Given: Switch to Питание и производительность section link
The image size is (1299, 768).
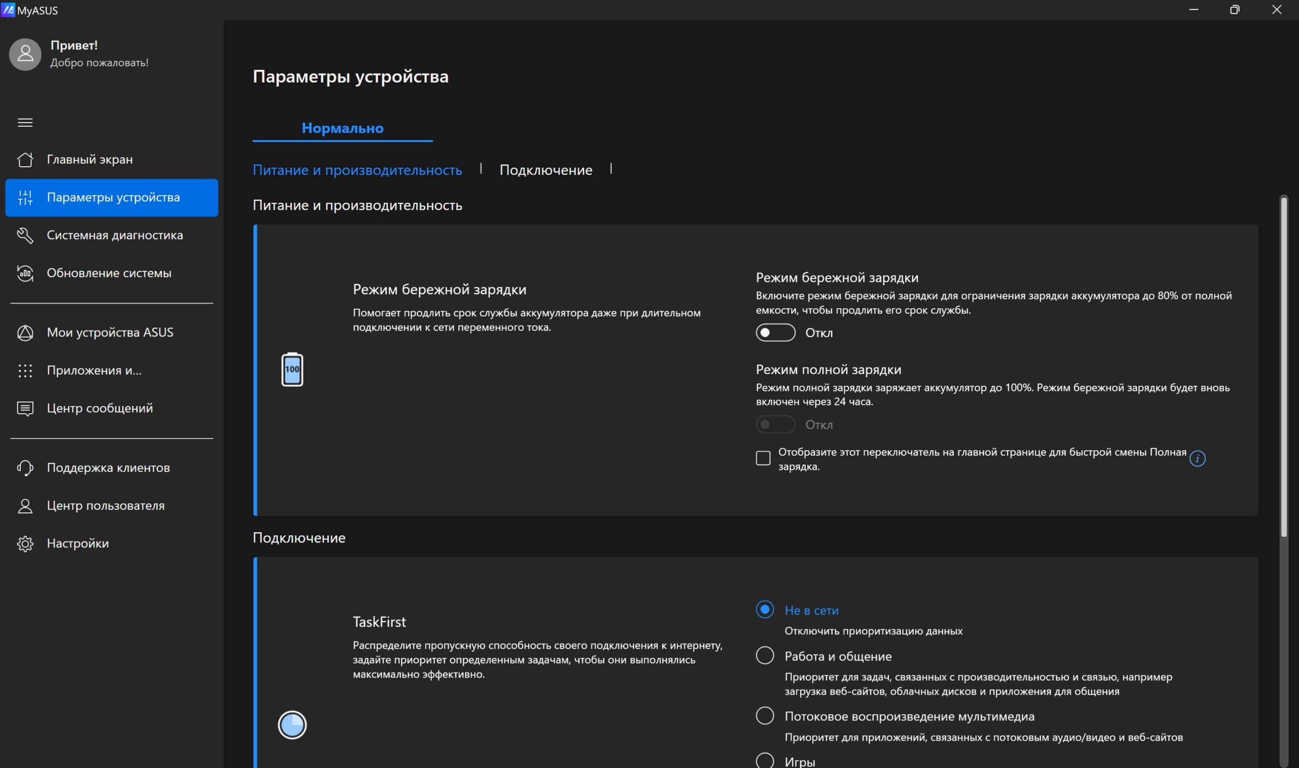Looking at the screenshot, I should 357,170.
